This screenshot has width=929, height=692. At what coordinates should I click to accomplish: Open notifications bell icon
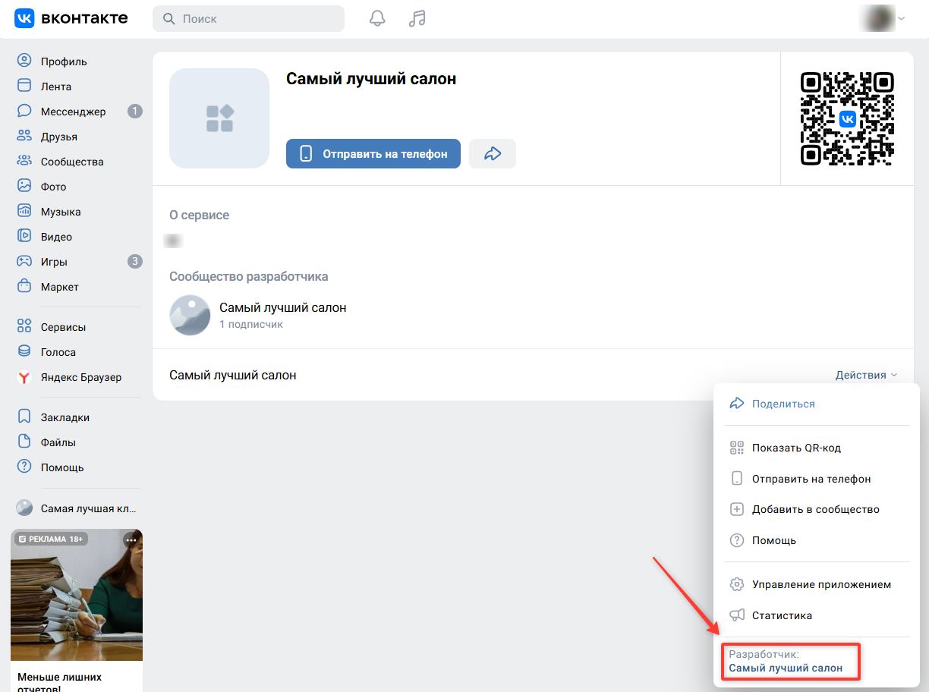377,18
